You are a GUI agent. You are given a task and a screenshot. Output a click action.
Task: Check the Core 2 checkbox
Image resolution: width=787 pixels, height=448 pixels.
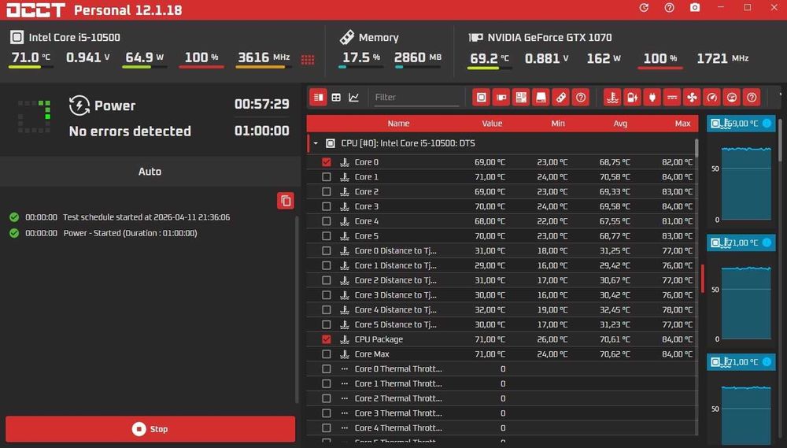[x=327, y=191]
